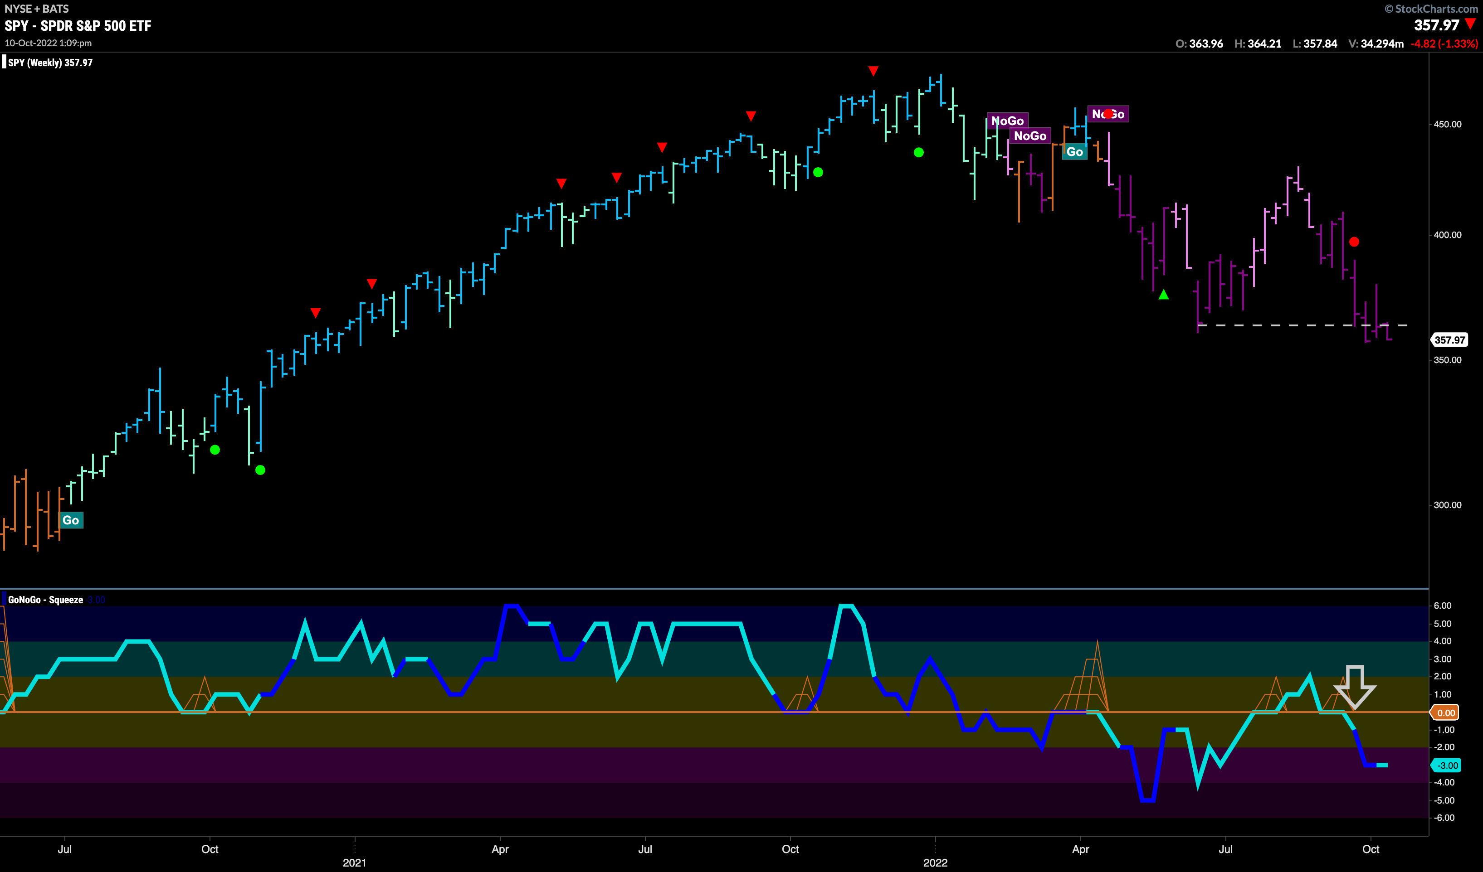The height and width of the screenshot is (872, 1483).
Task: Click the red down arrow beside price 357.97
Action: click(1470, 24)
